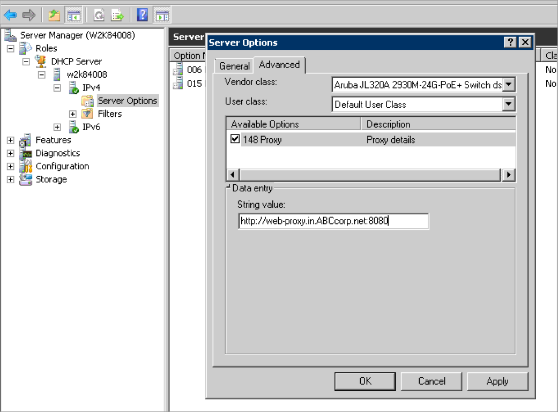Click the Cancel button
The image size is (558, 412).
[431, 381]
